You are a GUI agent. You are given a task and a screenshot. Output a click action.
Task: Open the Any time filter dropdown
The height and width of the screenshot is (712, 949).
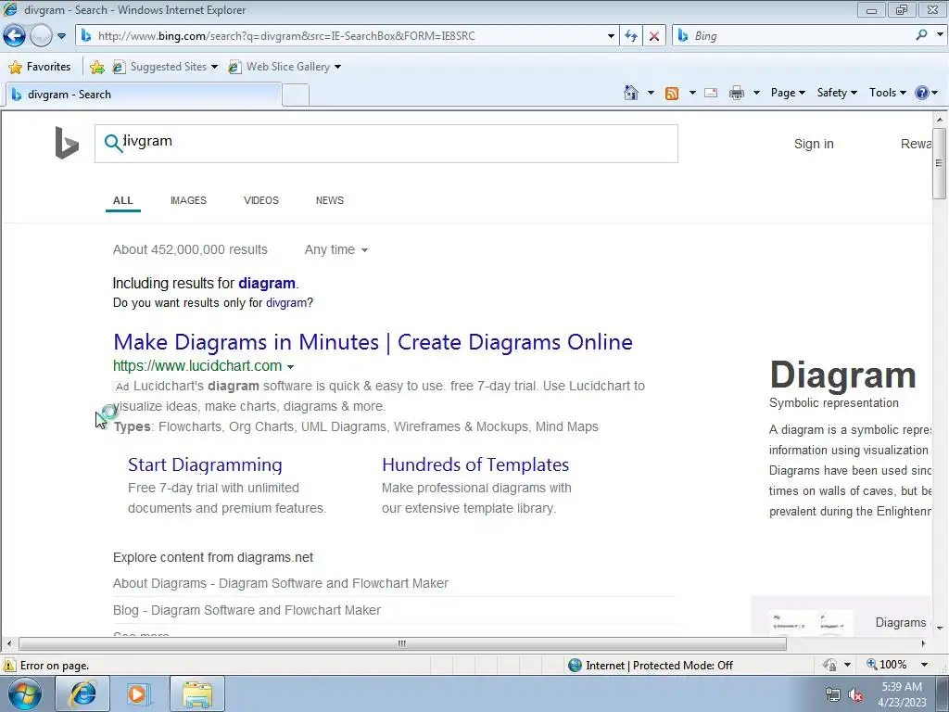pos(335,249)
